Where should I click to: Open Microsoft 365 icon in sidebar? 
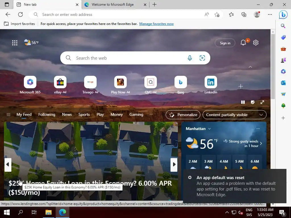(283, 71)
